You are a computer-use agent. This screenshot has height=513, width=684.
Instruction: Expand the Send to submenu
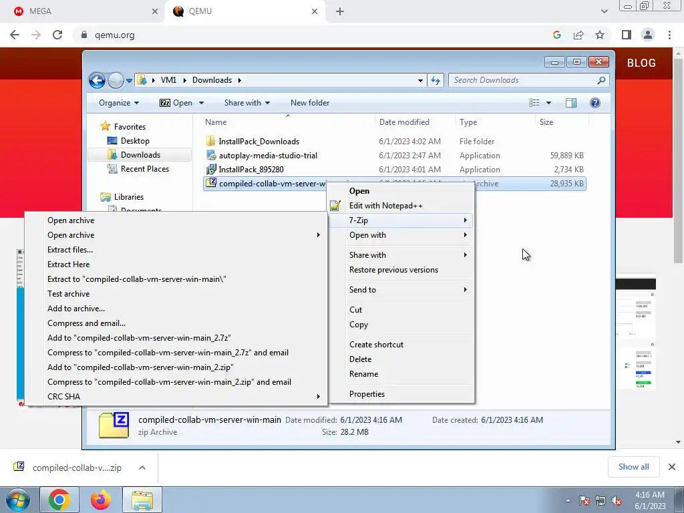click(401, 290)
